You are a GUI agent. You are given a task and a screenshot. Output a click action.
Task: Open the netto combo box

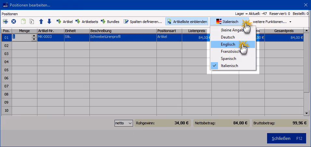click(124, 123)
